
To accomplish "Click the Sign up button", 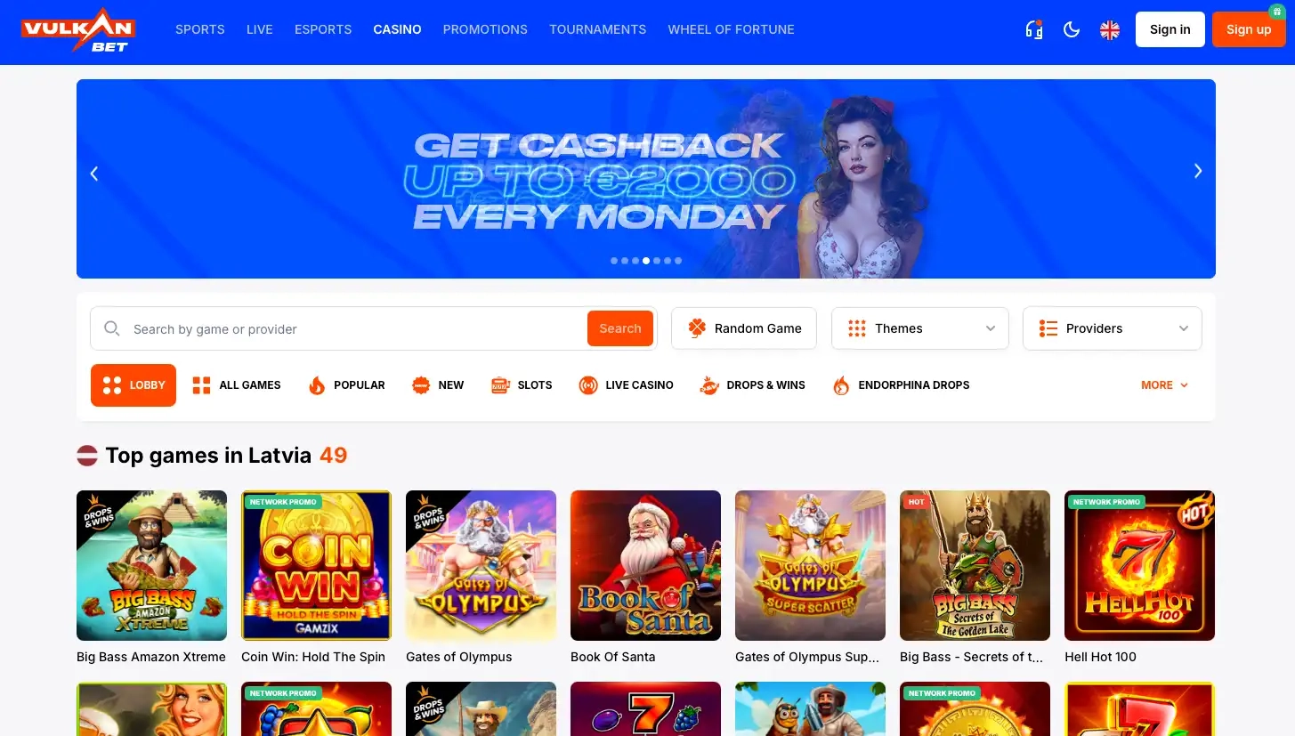I will pyautogui.click(x=1249, y=29).
